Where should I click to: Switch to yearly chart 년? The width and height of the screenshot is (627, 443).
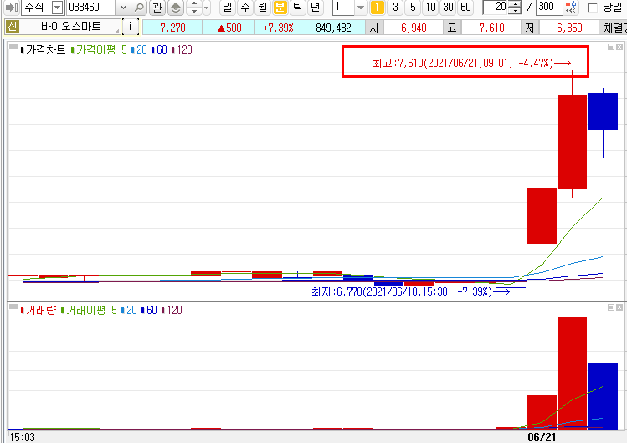(315, 8)
